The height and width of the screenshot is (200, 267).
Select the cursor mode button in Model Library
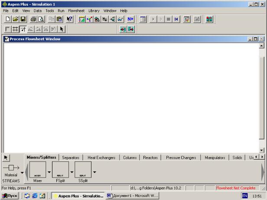[6, 158]
